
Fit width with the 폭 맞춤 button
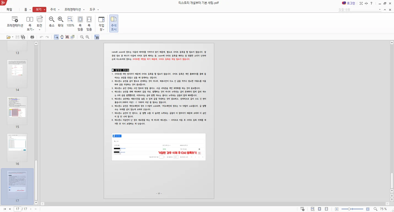click(x=89, y=23)
